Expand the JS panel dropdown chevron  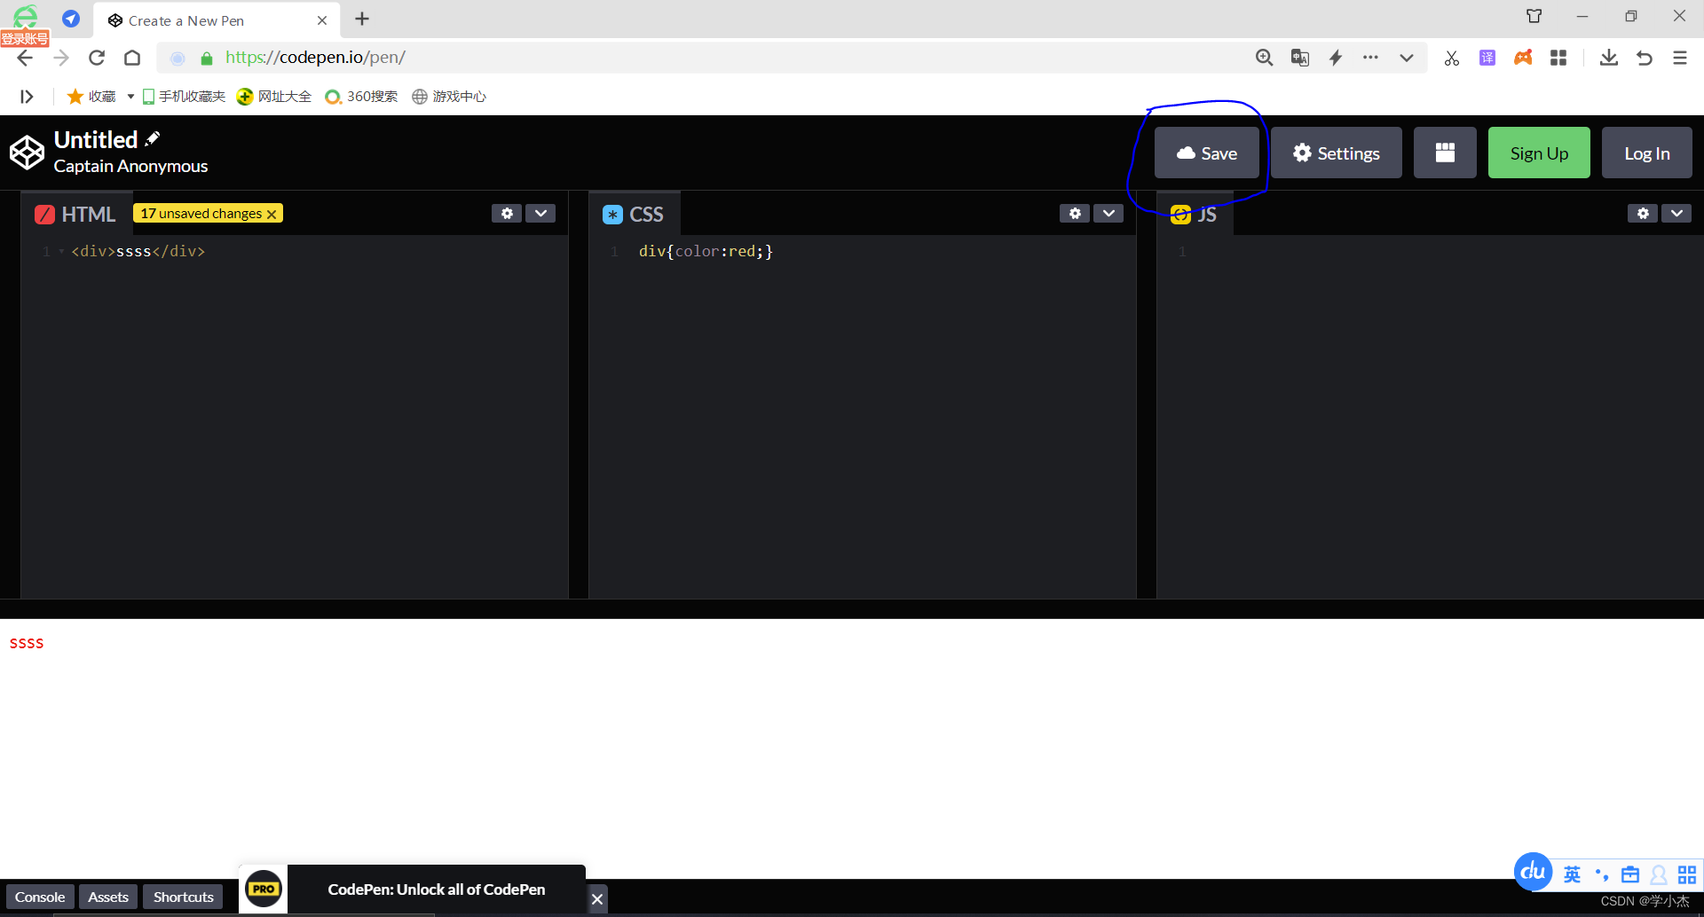1677,213
